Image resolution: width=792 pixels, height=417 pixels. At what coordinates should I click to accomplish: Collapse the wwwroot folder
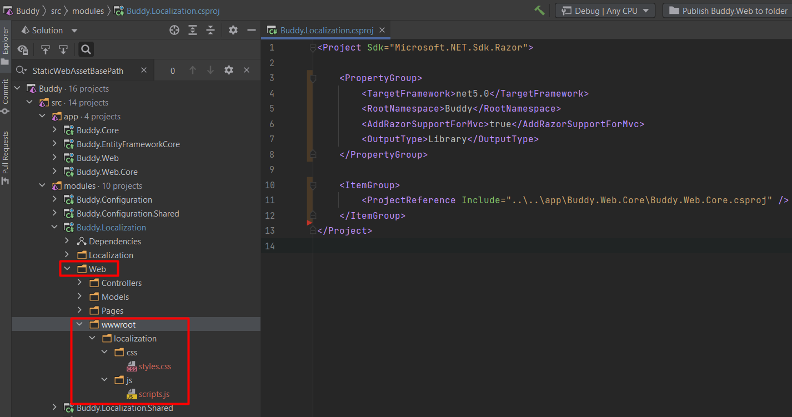click(79, 324)
